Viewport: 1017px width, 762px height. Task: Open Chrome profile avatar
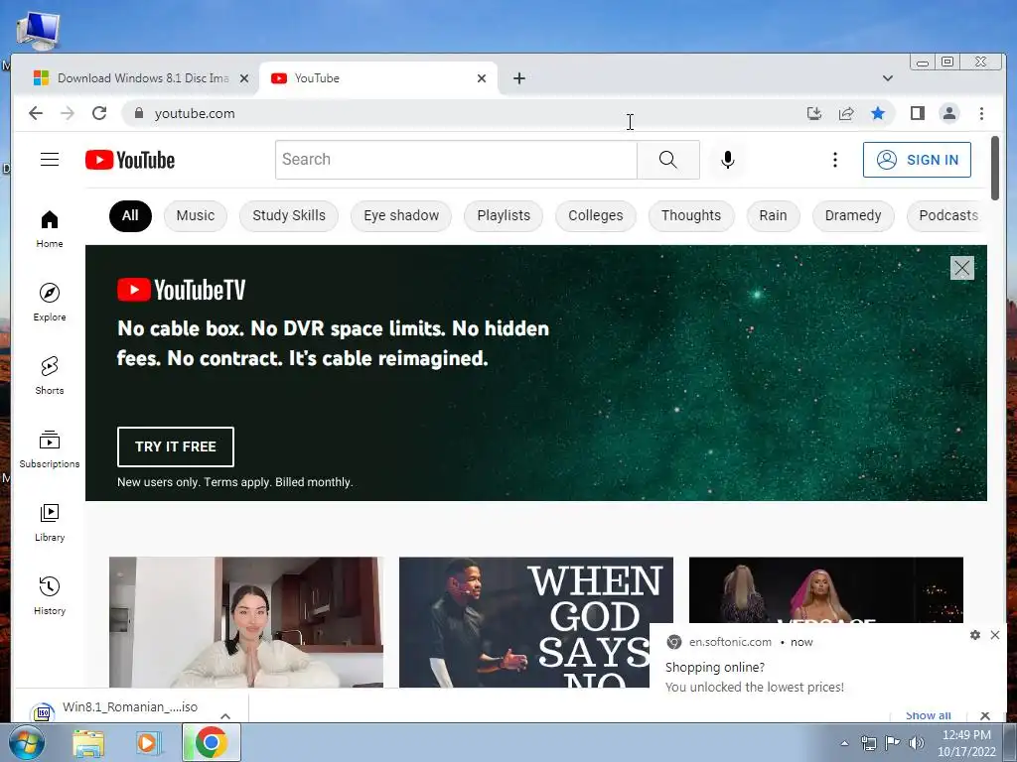(948, 113)
